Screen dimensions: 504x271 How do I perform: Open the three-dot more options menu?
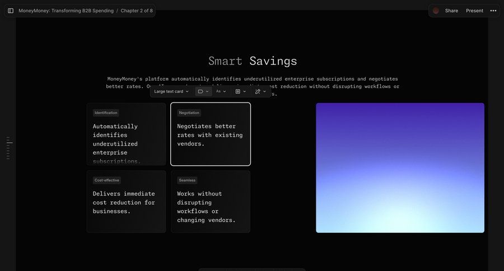click(493, 11)
